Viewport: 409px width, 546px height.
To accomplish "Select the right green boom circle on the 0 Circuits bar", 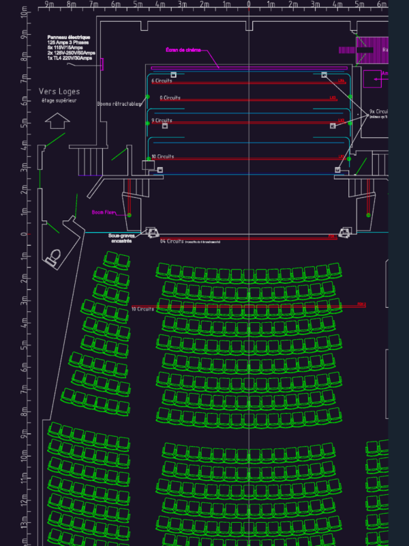I will pos(350,97).
